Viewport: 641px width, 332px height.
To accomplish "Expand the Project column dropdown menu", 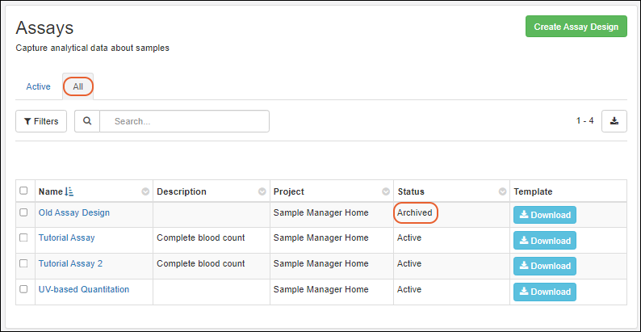I will pos(385,192).
